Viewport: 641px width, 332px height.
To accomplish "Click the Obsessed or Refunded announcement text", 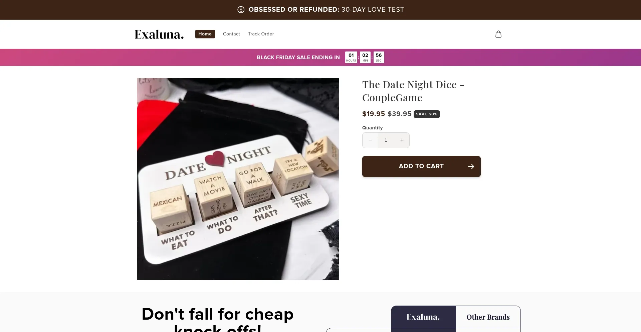I will pos(326,10).
